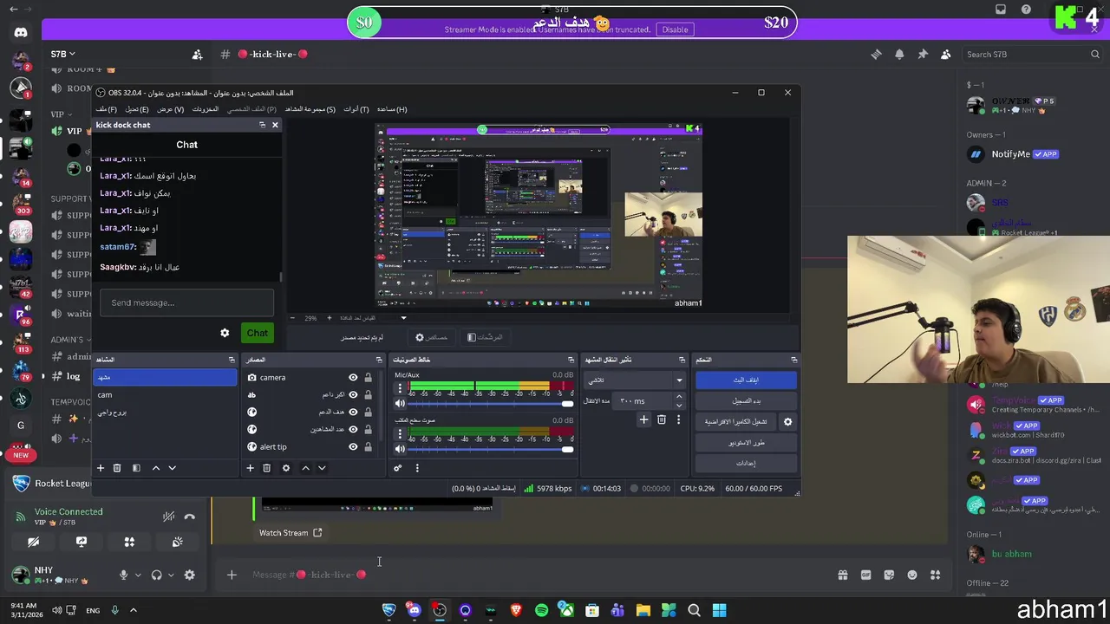This screenshot has width=1110, height=624.
Task: Toggle visibility of the camera source
Action: click(x=353, y=377)
